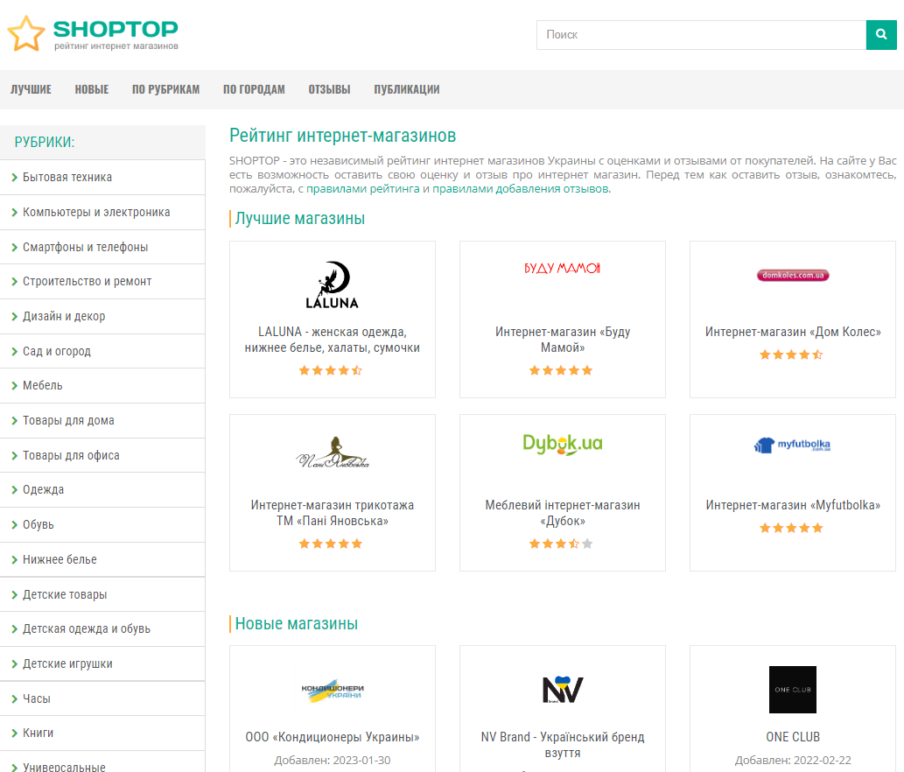The width and height of the screenshot is (904, 772).
Task: Open the ONE CLUB black logo
Action: tap(793, 690)
